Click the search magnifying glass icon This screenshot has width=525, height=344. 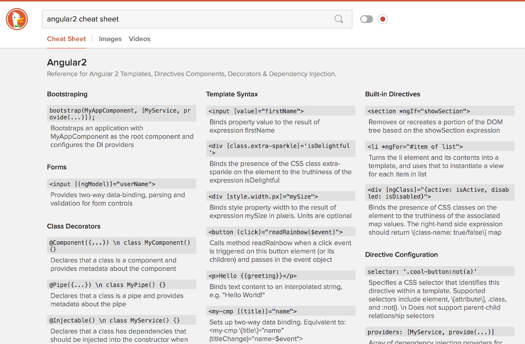click(x=339, y=19)
